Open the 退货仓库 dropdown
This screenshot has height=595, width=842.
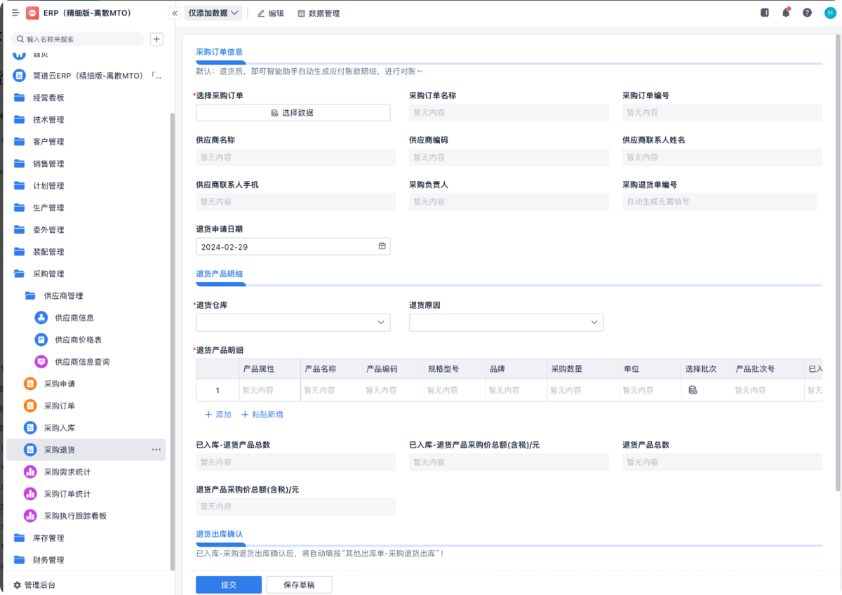[293, 322]
